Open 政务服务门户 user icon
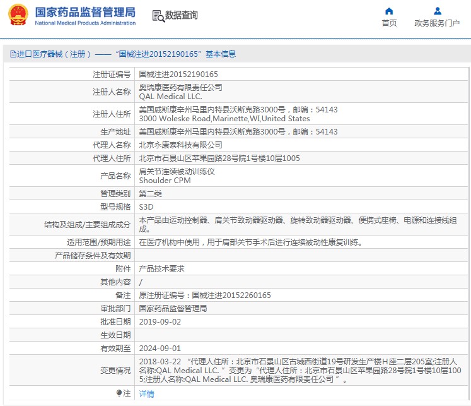The height and width of the screenshot is (406, 471). (438, 11)
